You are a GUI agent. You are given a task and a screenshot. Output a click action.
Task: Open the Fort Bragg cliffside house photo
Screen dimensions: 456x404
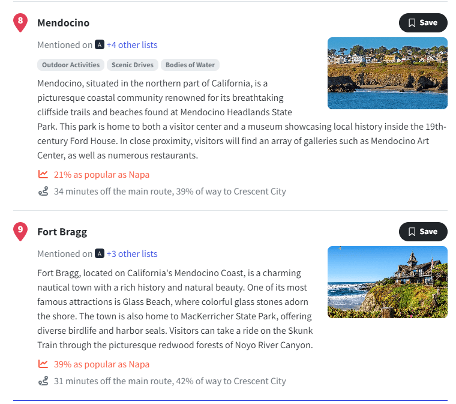[388, 282]
